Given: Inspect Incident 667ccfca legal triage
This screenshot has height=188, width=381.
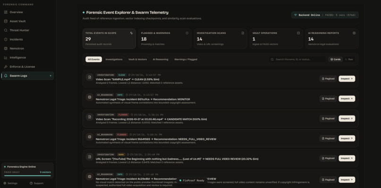Looking at the screenshot, I should pos(347,98).
